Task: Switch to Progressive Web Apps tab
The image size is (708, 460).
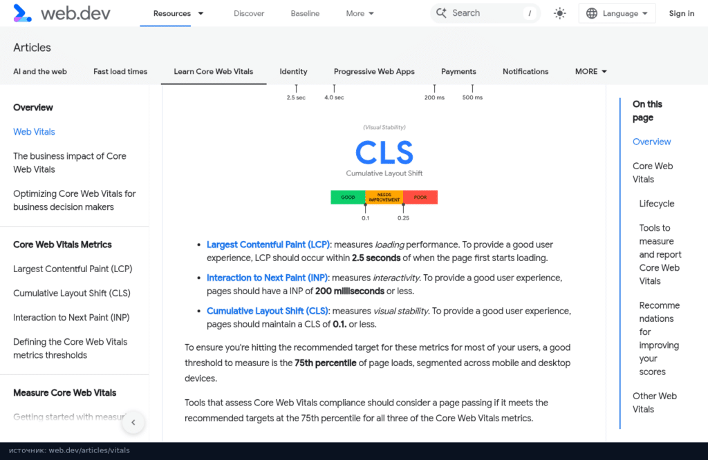Action: point(374,71)
